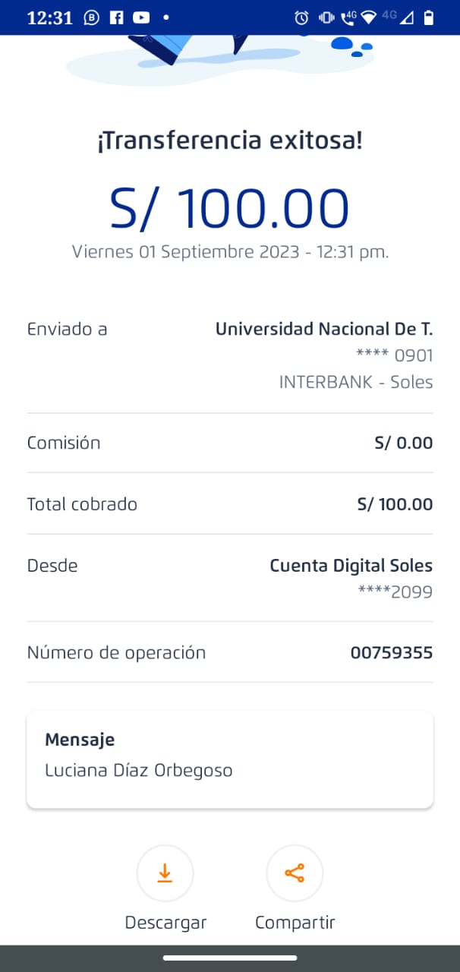460x972 pixels.
Task: Tap the ¡Transferencia exitosa! heading
Action: [x=229, y=140]
